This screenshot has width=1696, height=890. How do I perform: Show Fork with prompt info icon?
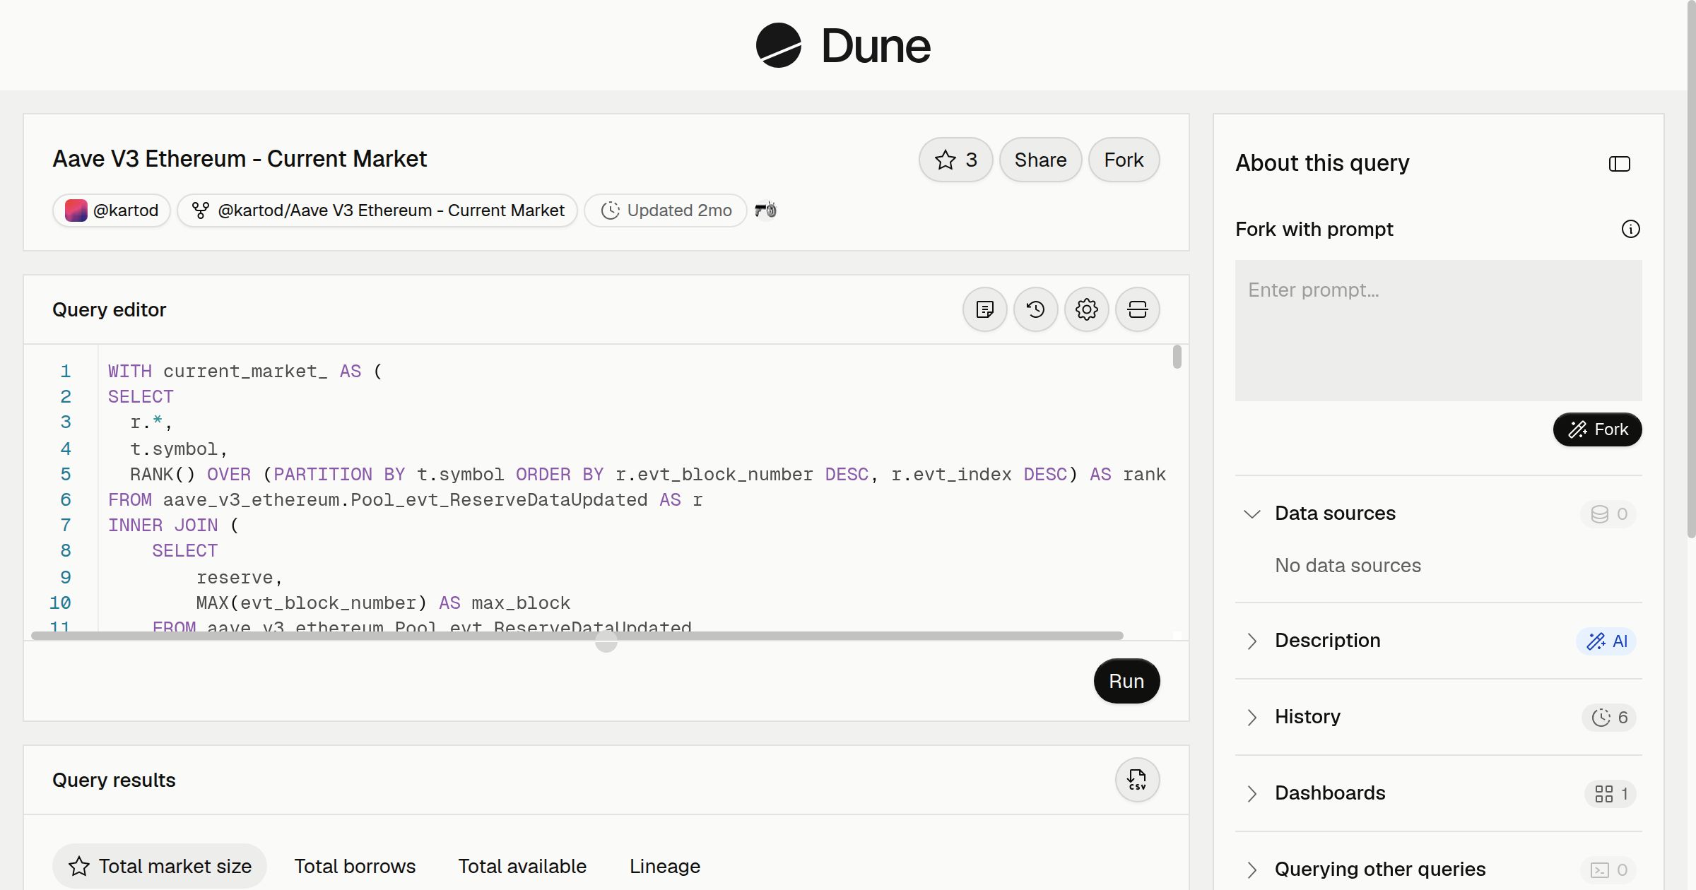click(x=1631, y=229)
